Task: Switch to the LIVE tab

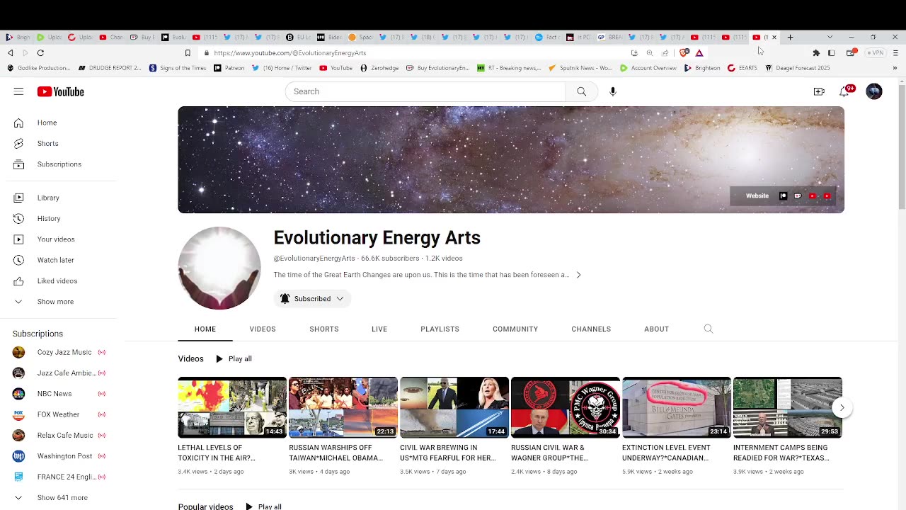Action: (x=379, y=329)
